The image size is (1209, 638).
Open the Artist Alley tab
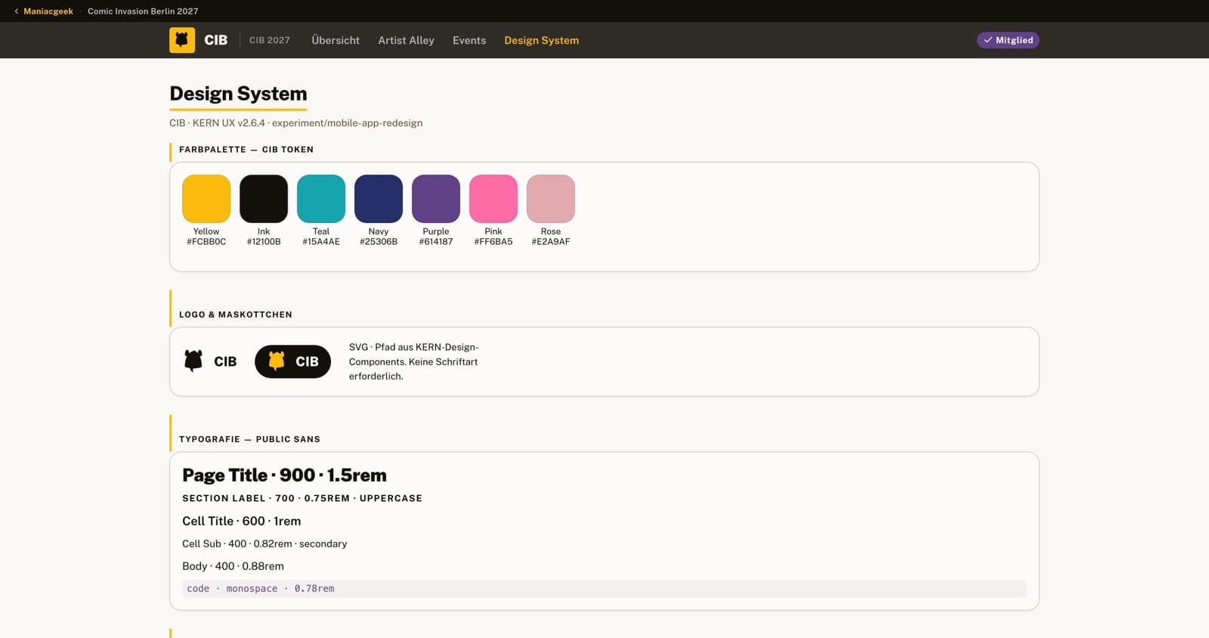point(406,40)
